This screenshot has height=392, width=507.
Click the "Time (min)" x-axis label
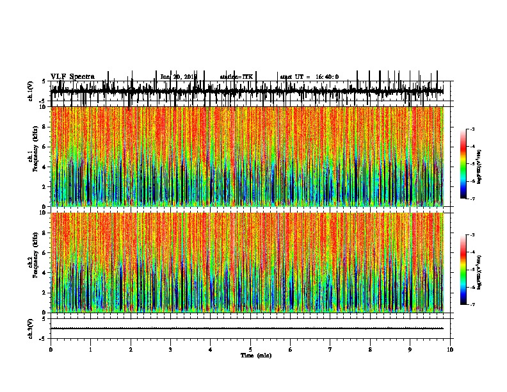pos(256,355)
